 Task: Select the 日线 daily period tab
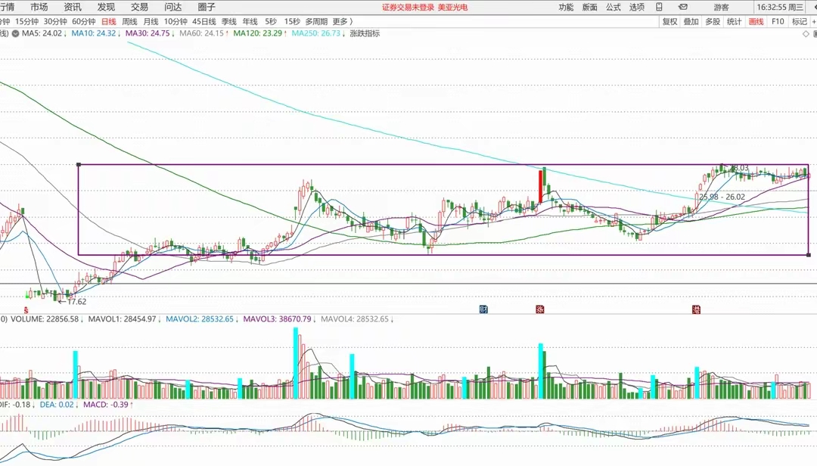(108, 21)
